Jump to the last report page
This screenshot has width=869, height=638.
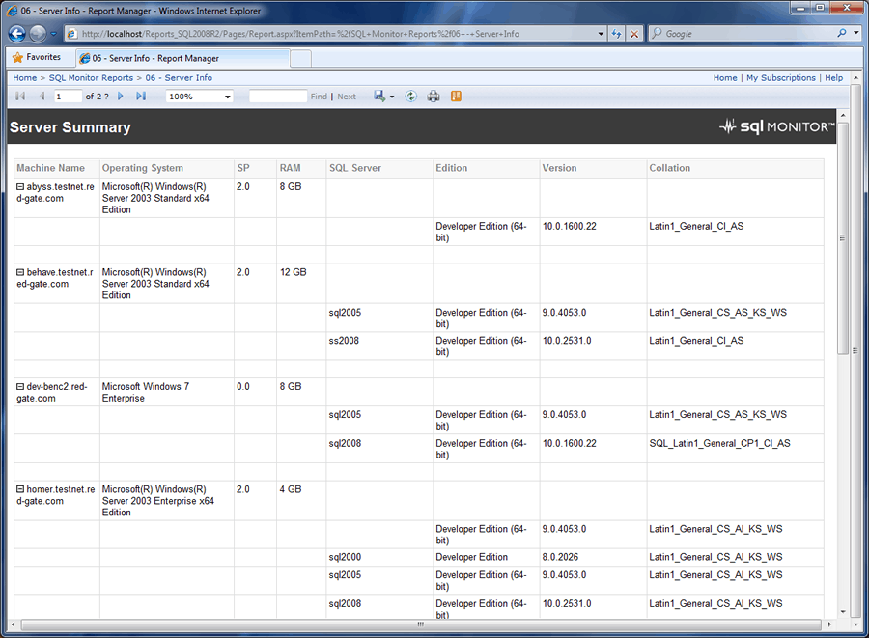(x=141, y=97)
